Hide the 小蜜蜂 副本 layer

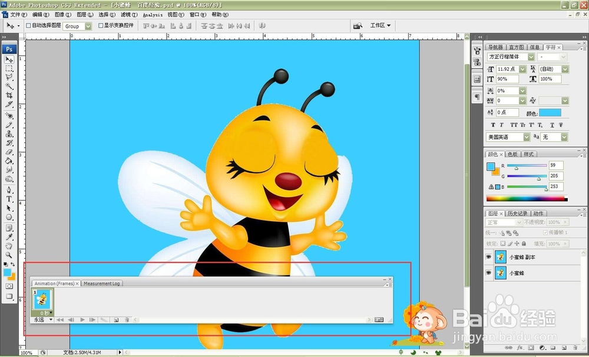pos(488,257)
